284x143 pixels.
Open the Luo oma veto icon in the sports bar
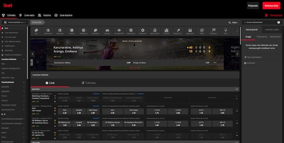click(x=119, y=31)
